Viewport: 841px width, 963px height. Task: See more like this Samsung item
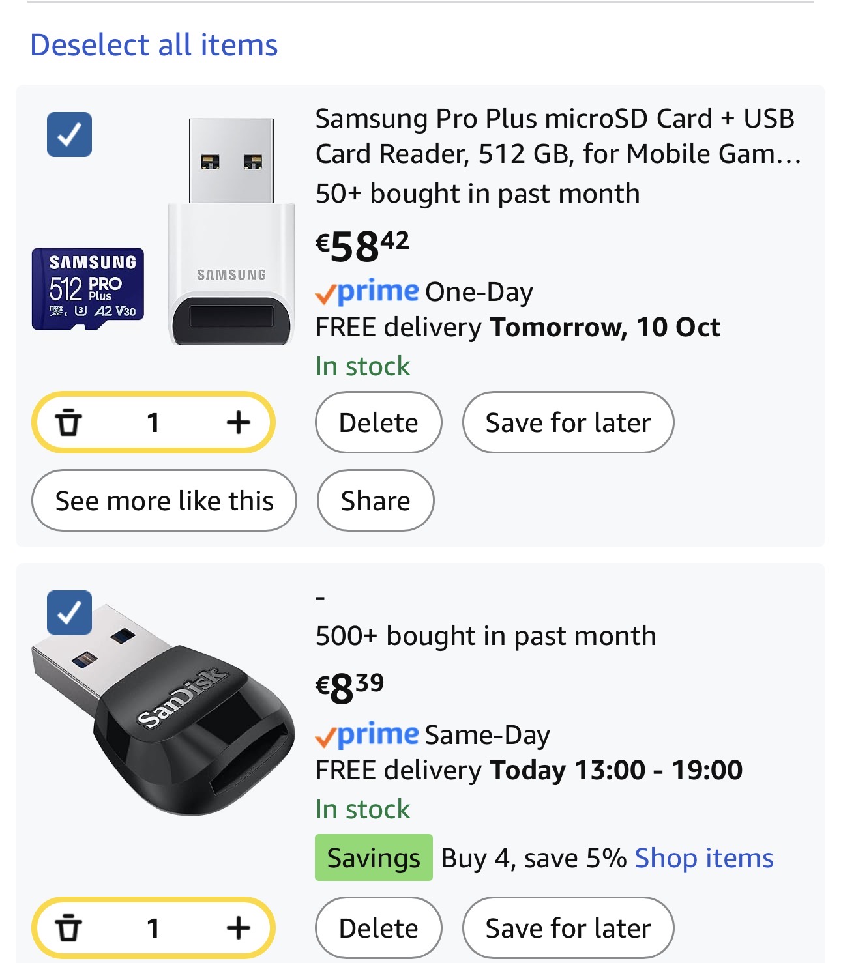[x=164, y=501]
